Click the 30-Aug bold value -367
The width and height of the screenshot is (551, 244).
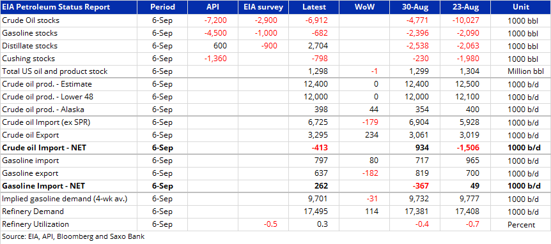pyautogui.click(x=421, y=186)
